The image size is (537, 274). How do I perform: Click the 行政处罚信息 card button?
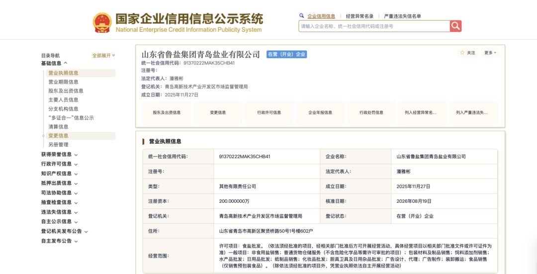point(371,112)
